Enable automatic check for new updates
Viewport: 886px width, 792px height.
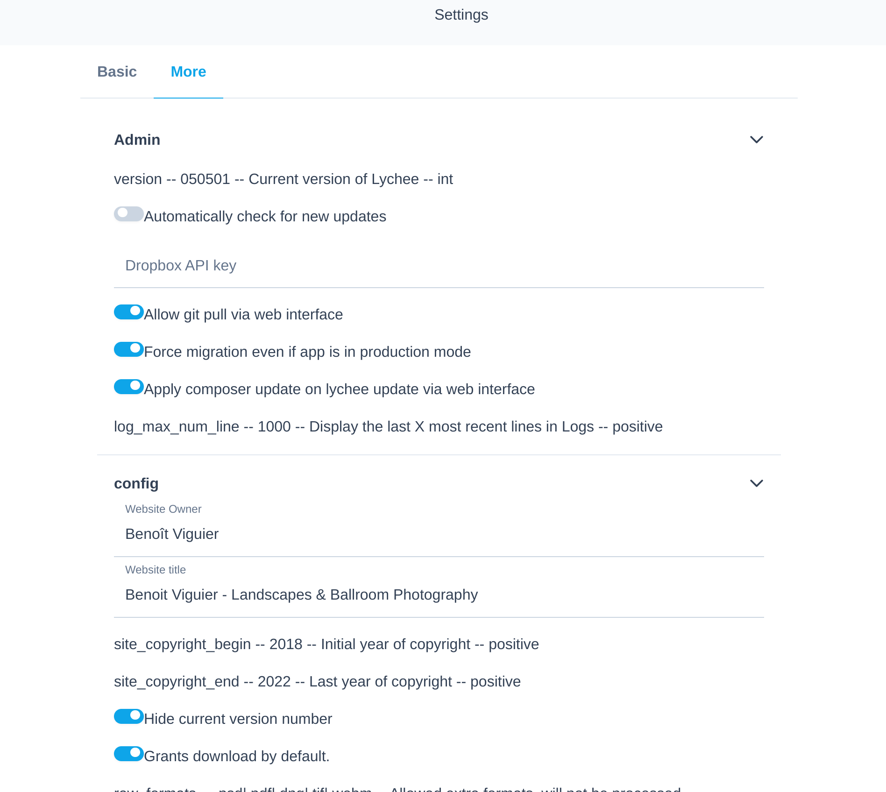click(128, 214)
